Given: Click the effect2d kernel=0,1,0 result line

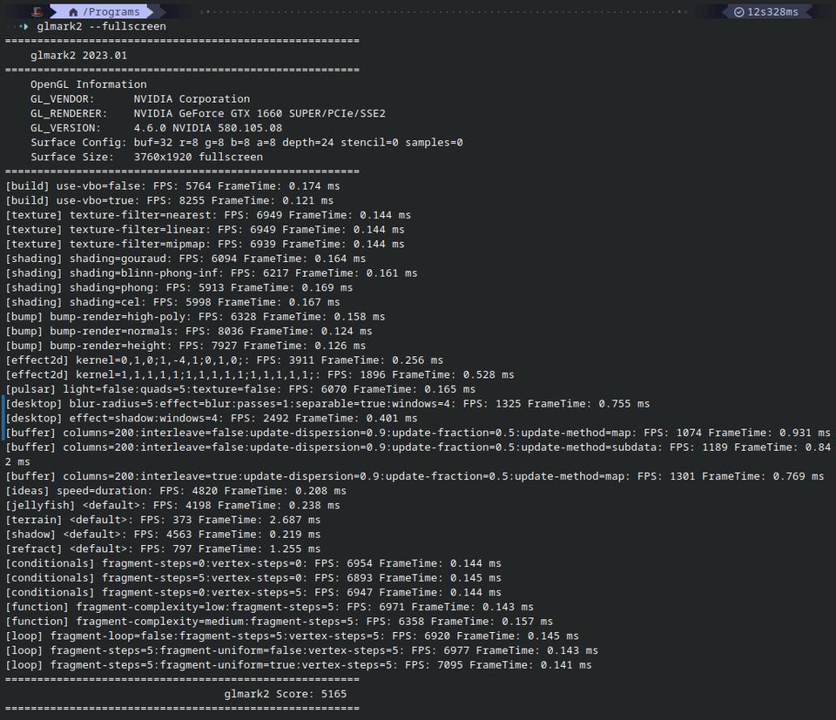Looking at the screenshot, I should point(225,360).
